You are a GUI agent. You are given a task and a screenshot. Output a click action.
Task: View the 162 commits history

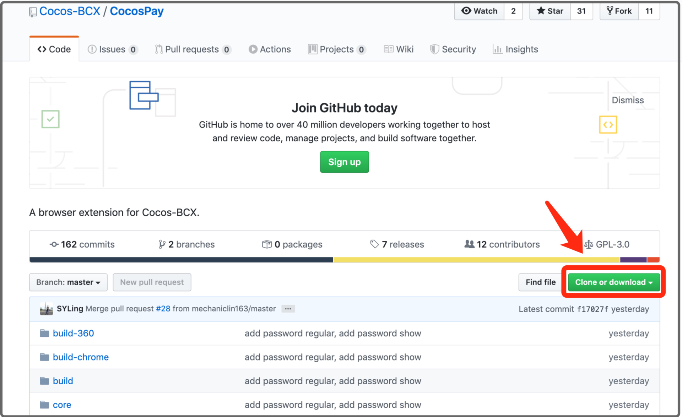82,244
